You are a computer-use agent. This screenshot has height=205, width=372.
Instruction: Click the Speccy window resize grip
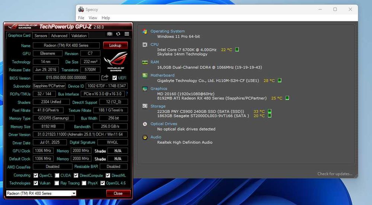click(356, 176)
